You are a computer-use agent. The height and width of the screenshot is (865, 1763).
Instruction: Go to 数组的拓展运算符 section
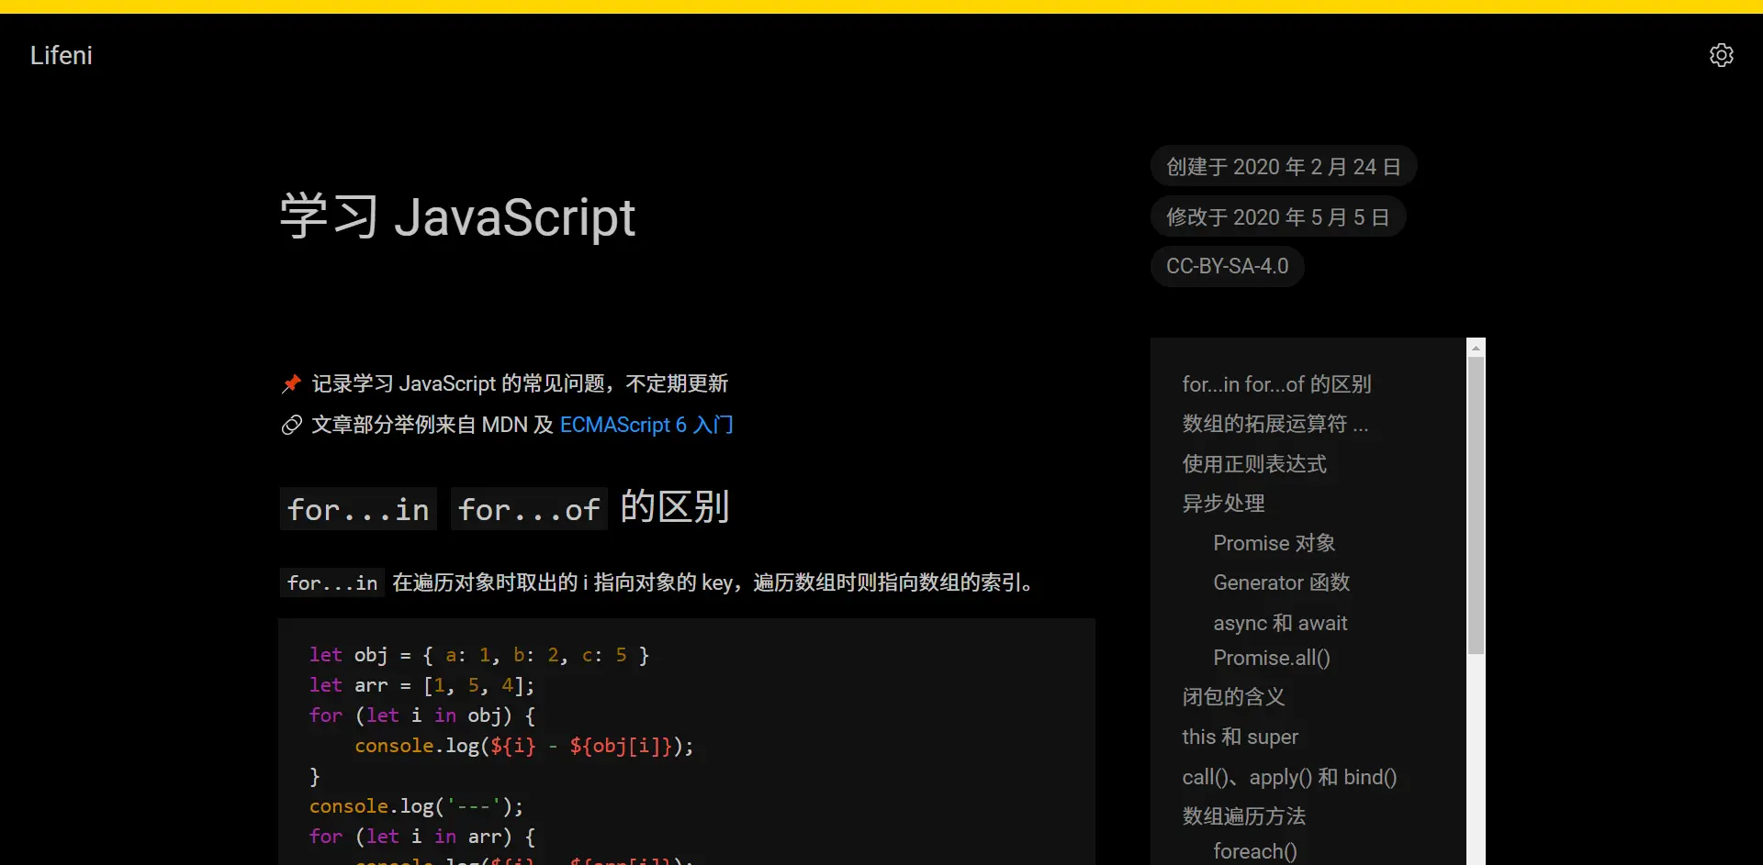1275,424
